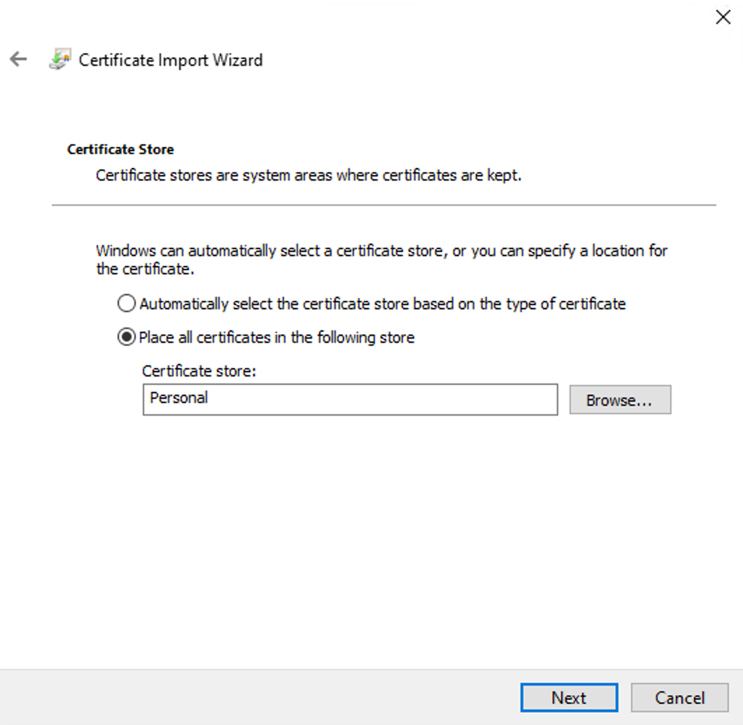The height and width of the screenshot is (725, 743).
Task: Choose the 'Place all certificates' radio button
Action: [x=127, y=337]
